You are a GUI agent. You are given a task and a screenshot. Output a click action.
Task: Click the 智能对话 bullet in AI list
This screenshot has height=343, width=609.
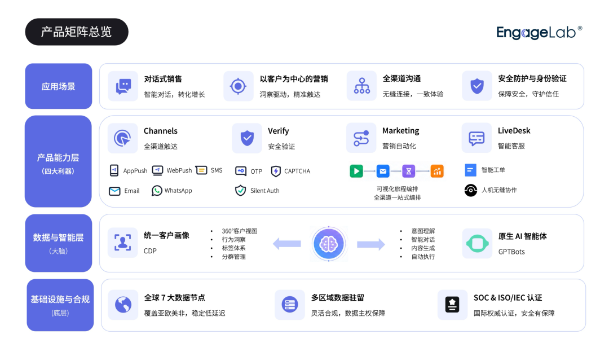click(x=423, y=240)
